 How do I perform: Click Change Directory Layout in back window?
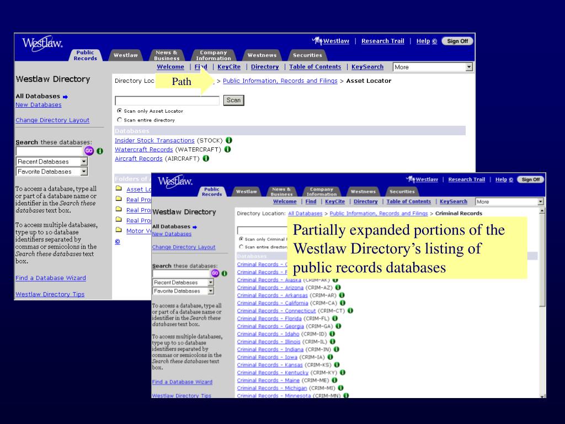pos(52,120)
